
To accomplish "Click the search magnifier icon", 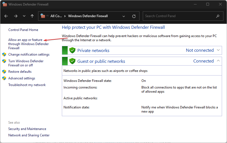I will coord(218,16).
